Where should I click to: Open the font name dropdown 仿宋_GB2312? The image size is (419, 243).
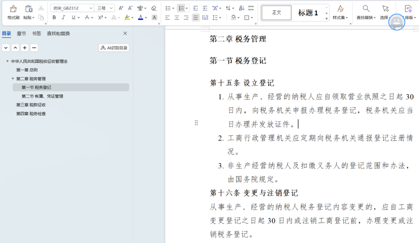pyautogui.click(x=91, y=8)
